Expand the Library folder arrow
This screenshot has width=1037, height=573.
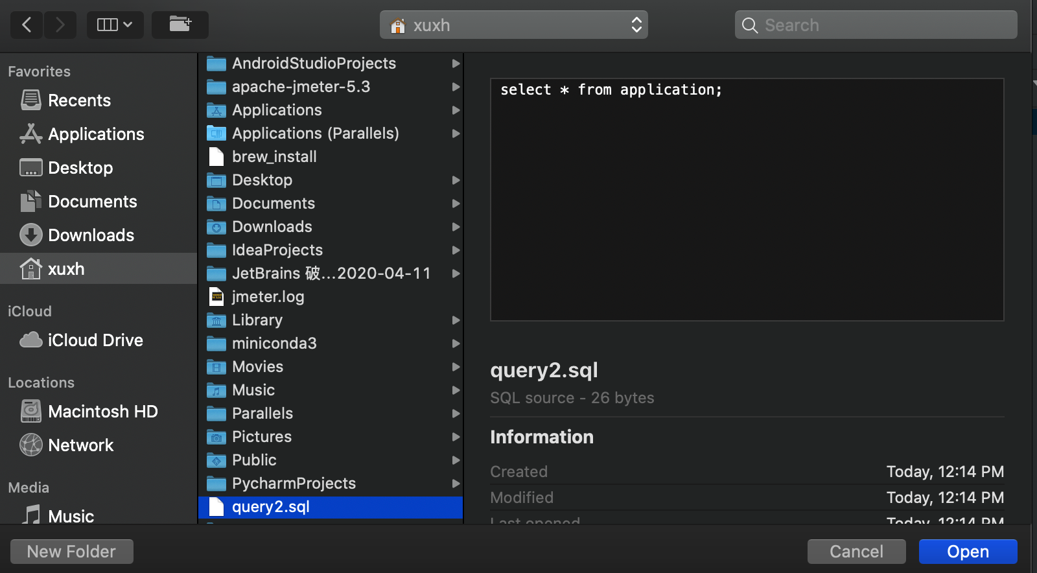tap(456, 320)
